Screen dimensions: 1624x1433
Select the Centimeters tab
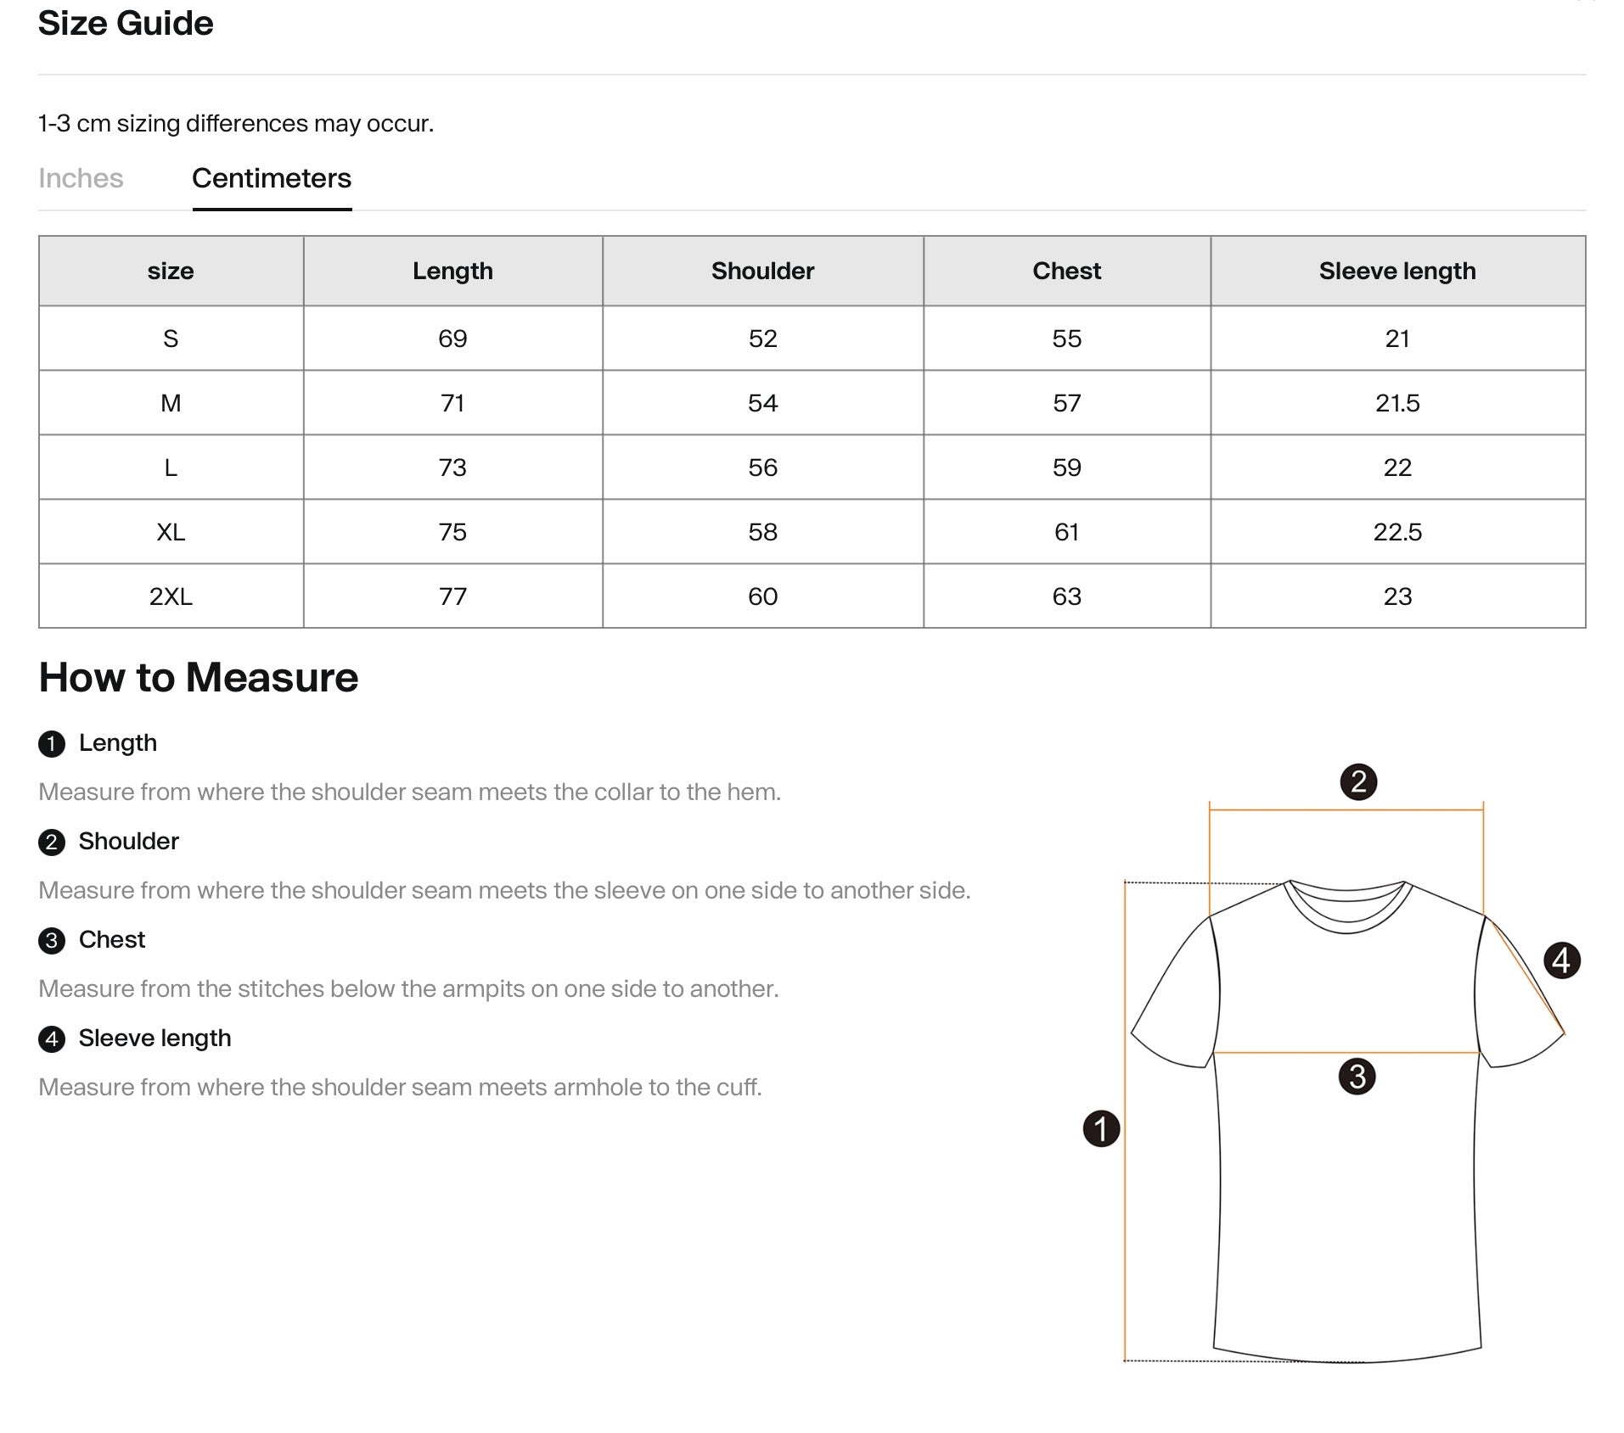[272, 178]
